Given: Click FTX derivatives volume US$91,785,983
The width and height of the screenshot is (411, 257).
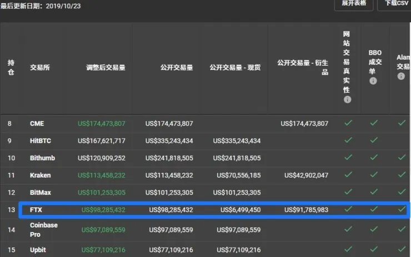Looking at the screenshot, I should [306, 210].
